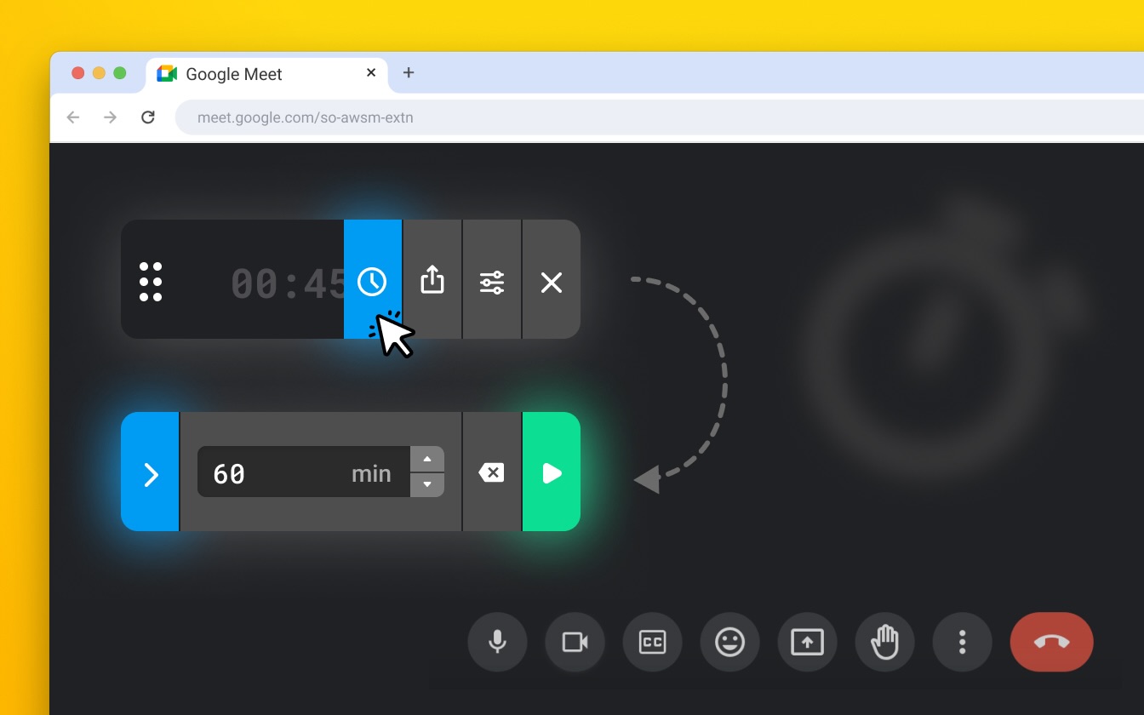Mute the microphone
The height and width of the screenshot is (715, 1144).
coord(498,642)
